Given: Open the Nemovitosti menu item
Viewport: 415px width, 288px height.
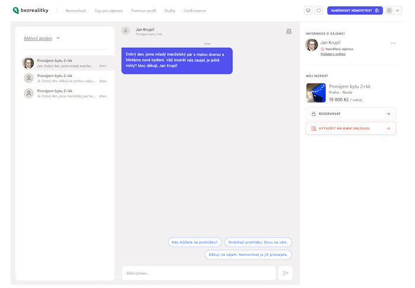Looking at the screenshot, I should [76, 10].
